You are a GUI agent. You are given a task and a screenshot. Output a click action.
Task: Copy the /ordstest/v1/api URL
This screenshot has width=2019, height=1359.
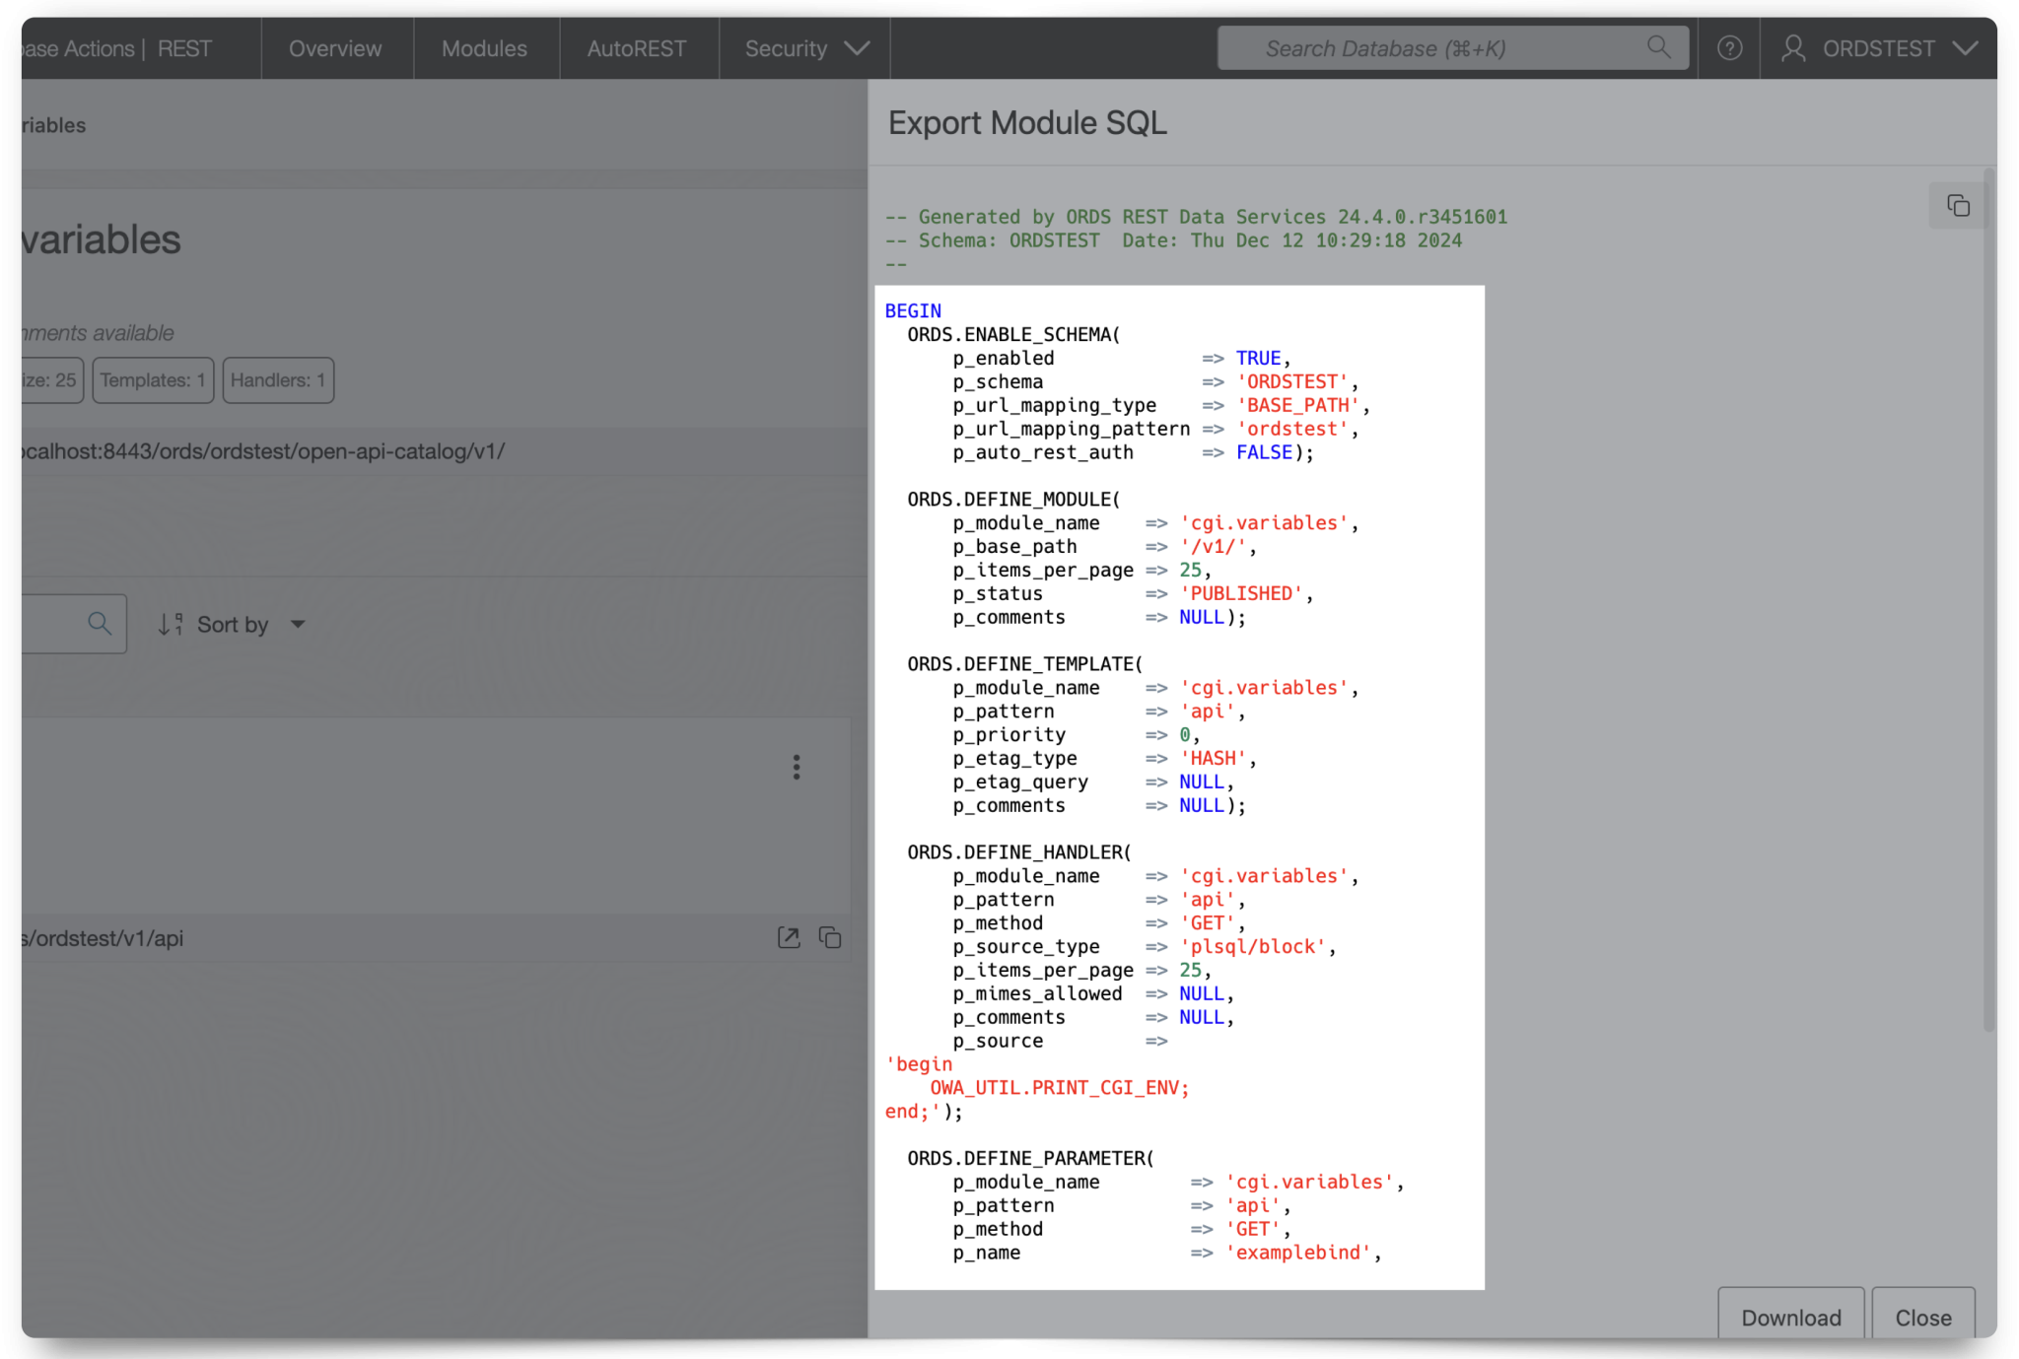(x=830, y=937)
